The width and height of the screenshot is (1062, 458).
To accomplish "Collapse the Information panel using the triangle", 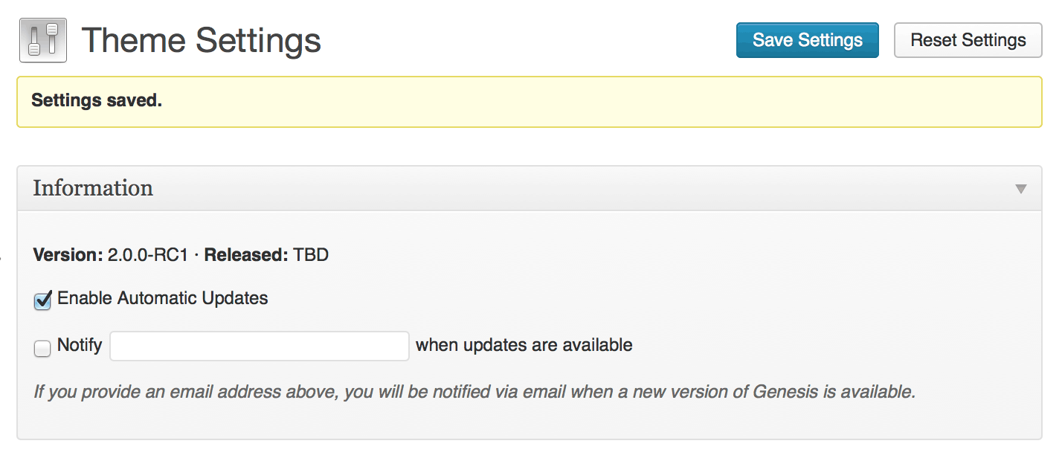I will pos(1021,189).
